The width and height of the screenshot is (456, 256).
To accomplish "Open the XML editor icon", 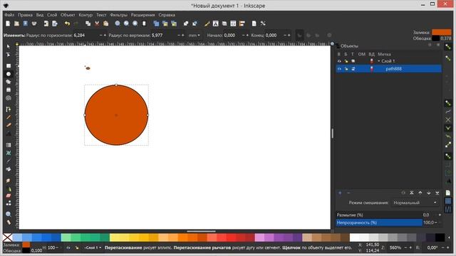I will coord(233,23).
